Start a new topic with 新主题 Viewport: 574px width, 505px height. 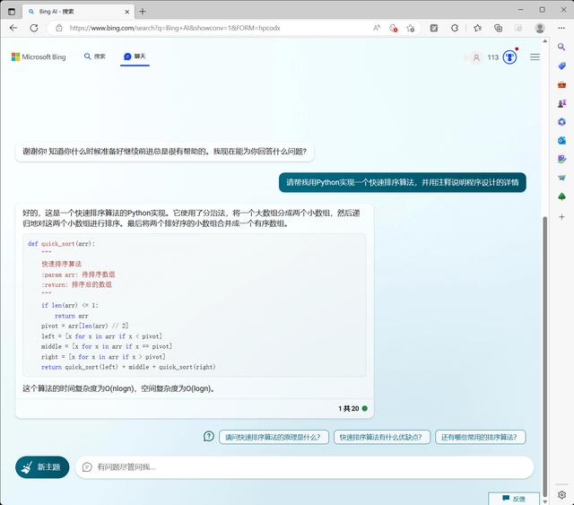pyautogui.click(x=42, y=467)
